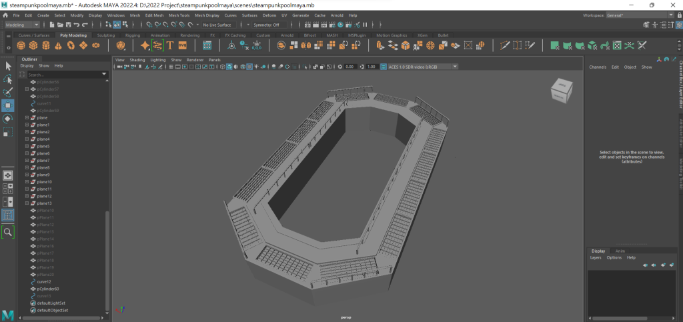Viewport: 683px width, 322px height.
Task: Toggle use all lights in viewport
Action: [x=256, y=67]
